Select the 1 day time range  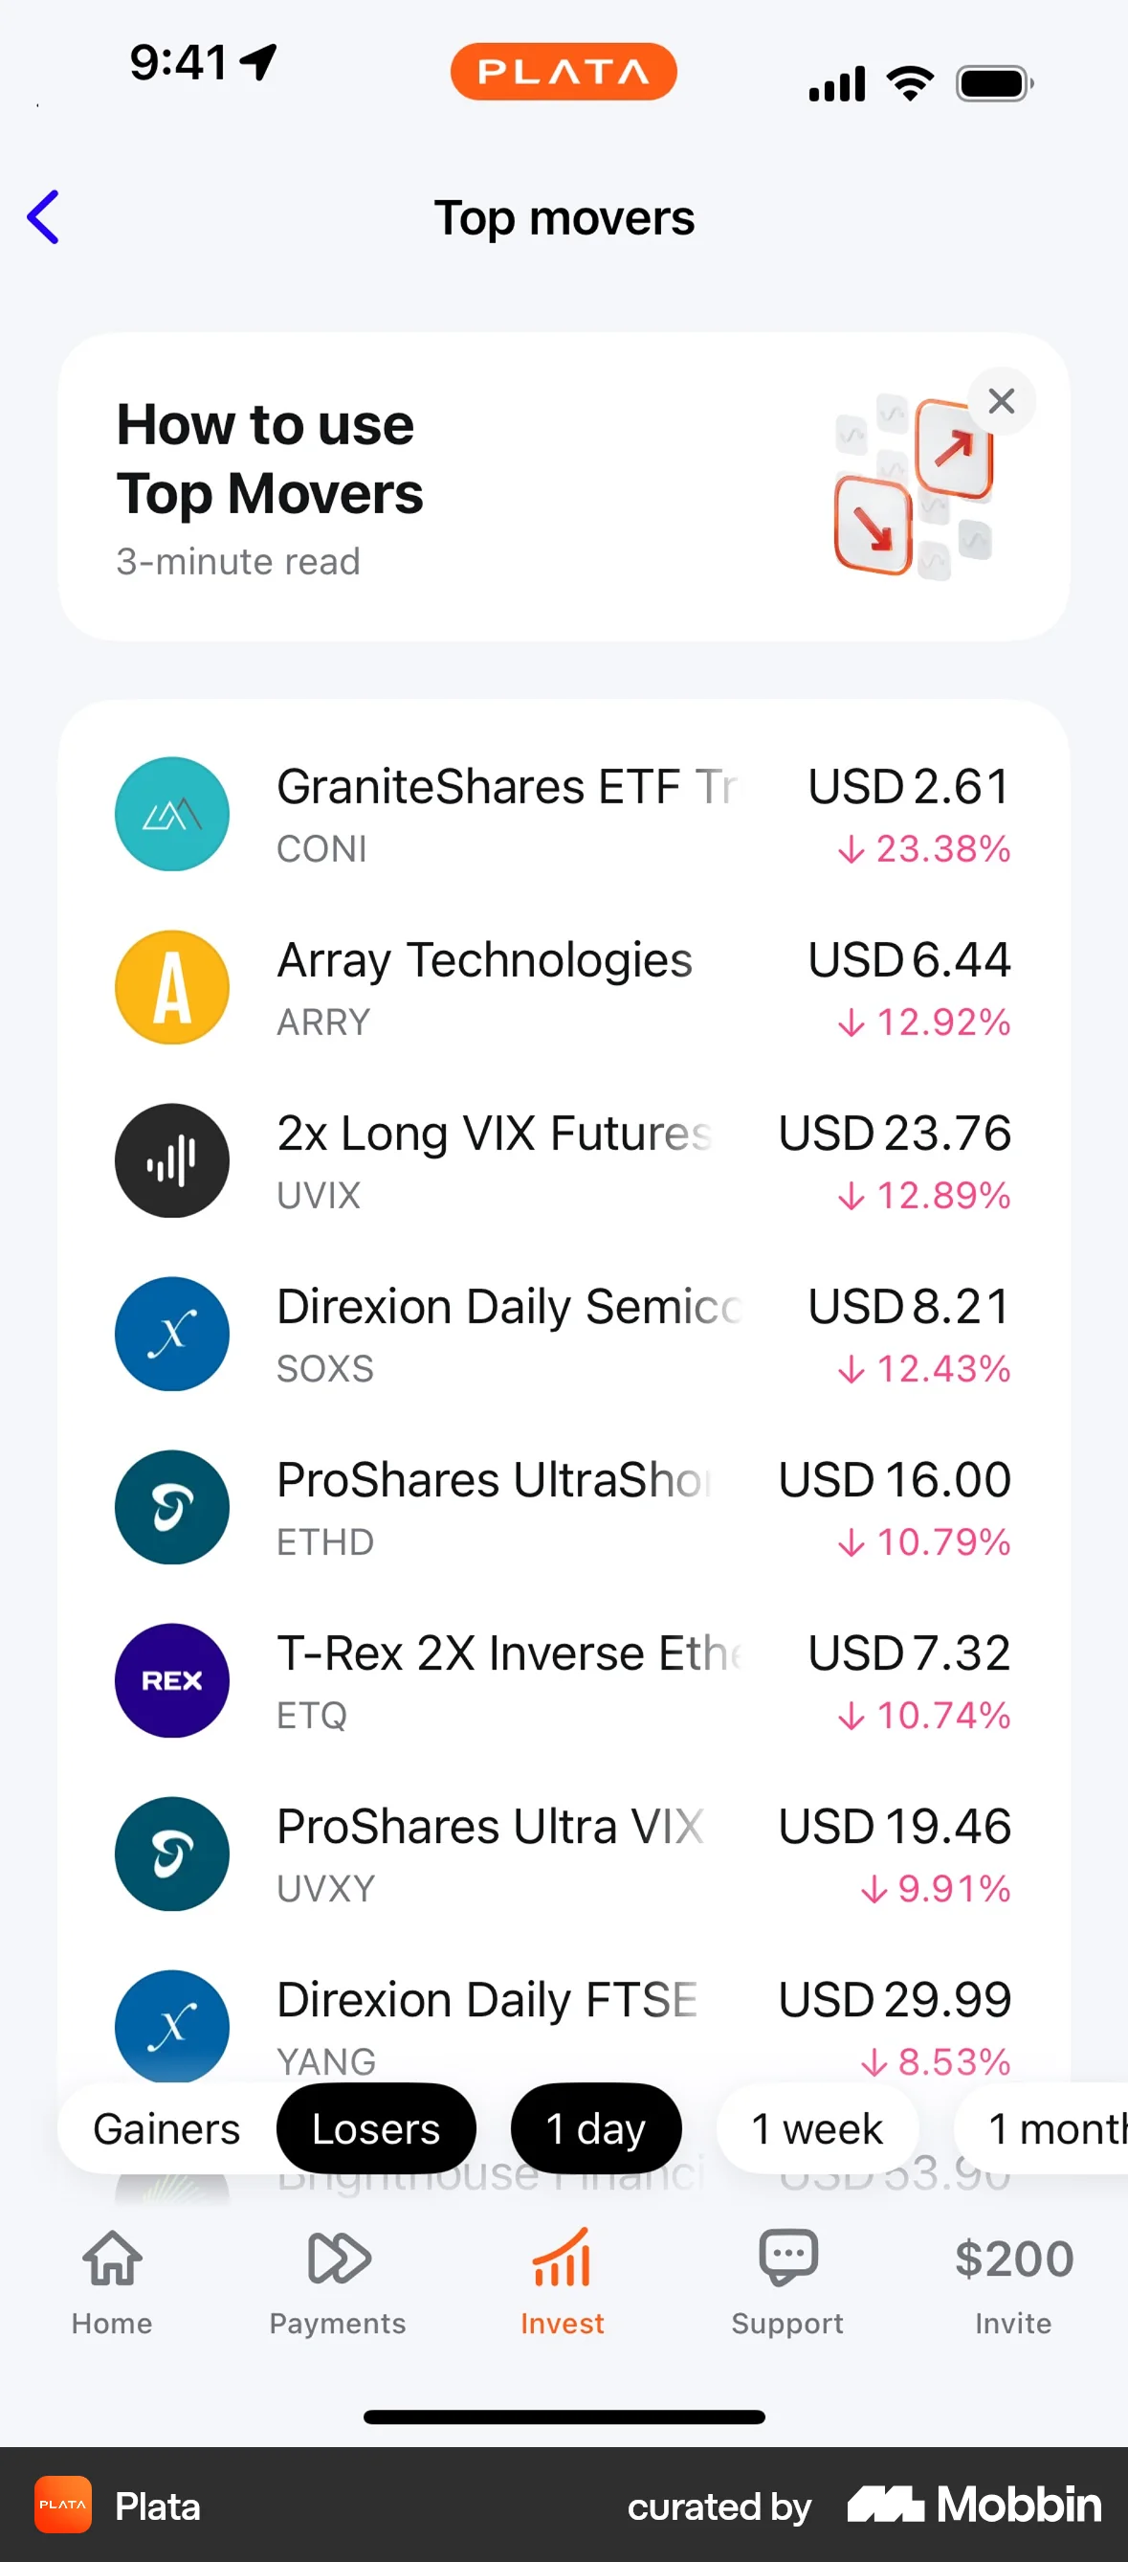(x=595, y=2129)
